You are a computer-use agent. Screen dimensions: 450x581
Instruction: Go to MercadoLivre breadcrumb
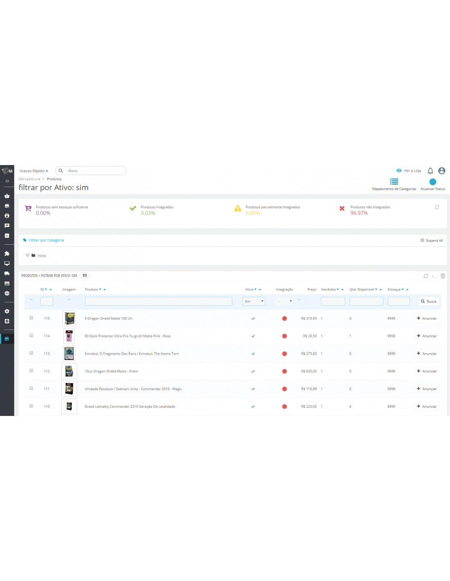point(29,179)
